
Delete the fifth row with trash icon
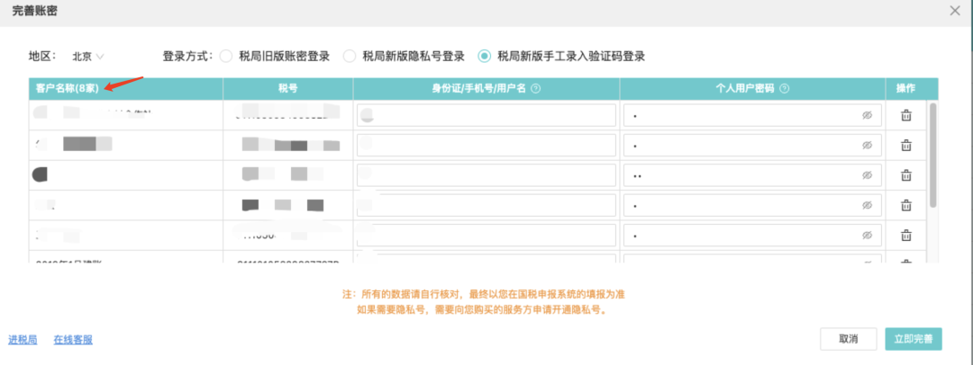coord(906,236)
